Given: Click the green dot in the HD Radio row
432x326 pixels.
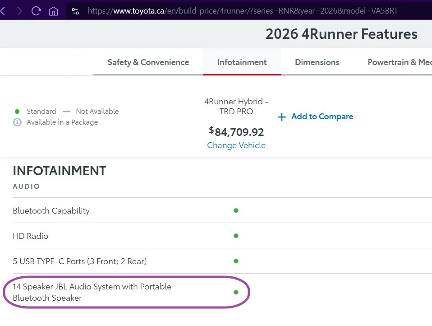Looking at the screenshot, I should [236, 236].
